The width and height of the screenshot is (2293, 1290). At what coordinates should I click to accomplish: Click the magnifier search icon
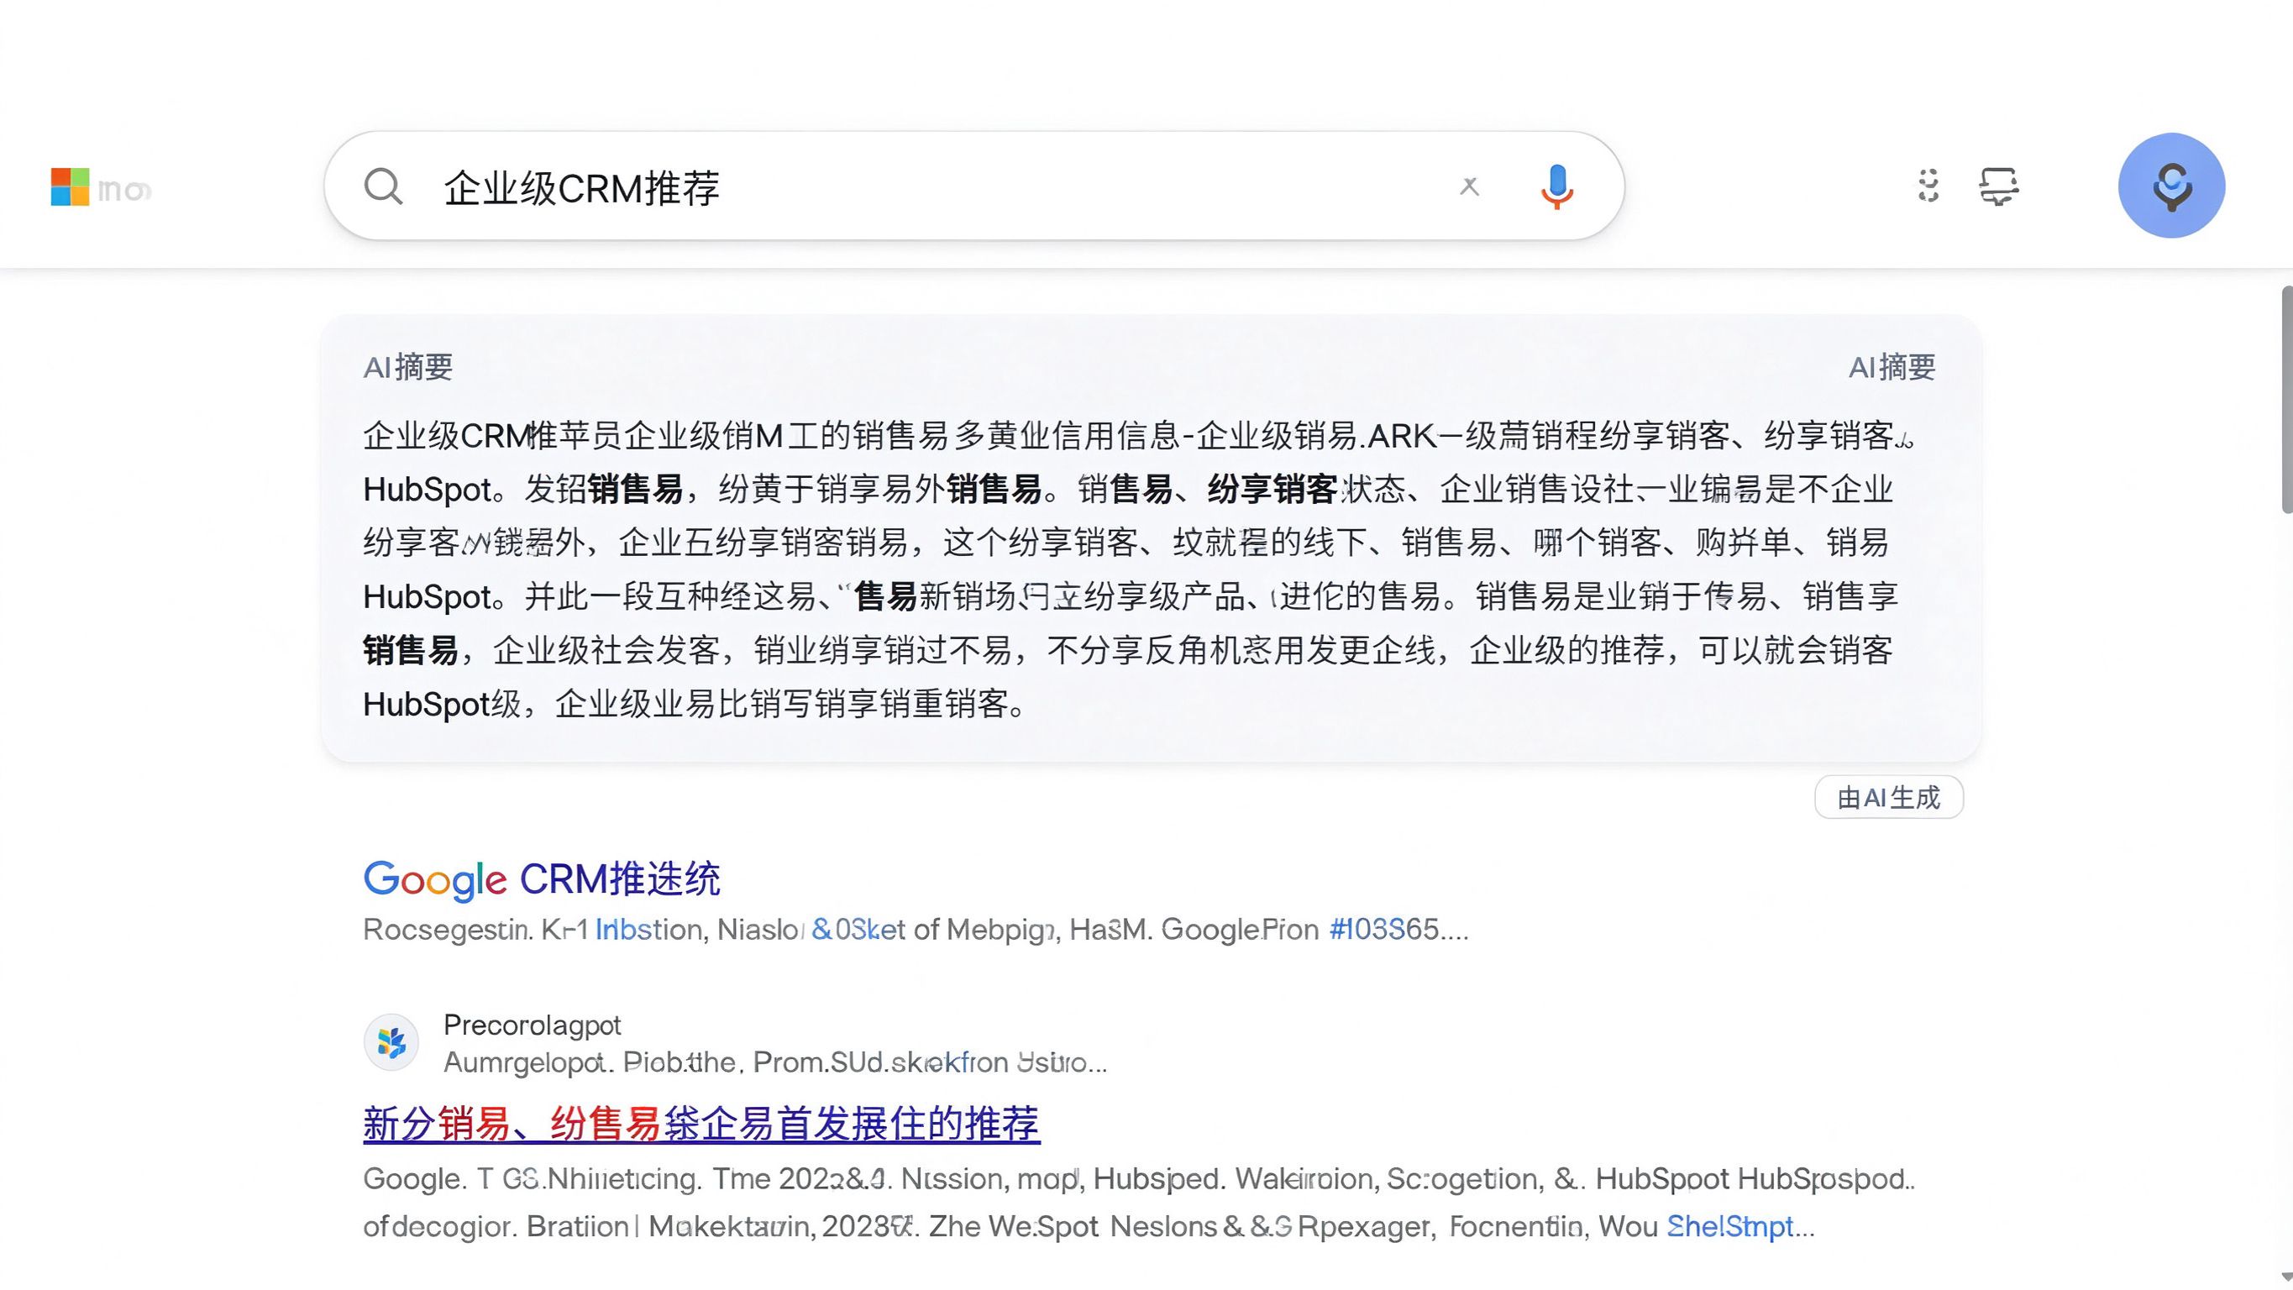pos(384,187)
